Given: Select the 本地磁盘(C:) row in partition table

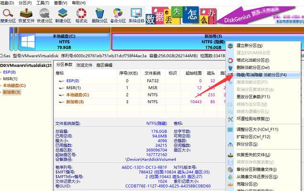Looking at the screenshot, I should tap(141, 95).
